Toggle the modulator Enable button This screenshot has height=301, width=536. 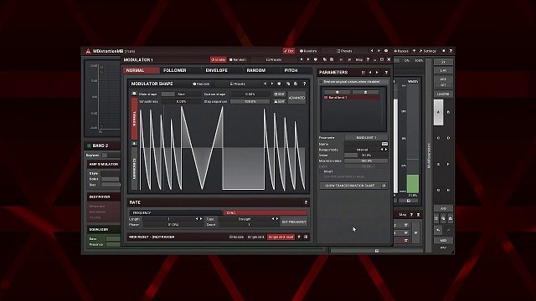click(x=218, y=59)
